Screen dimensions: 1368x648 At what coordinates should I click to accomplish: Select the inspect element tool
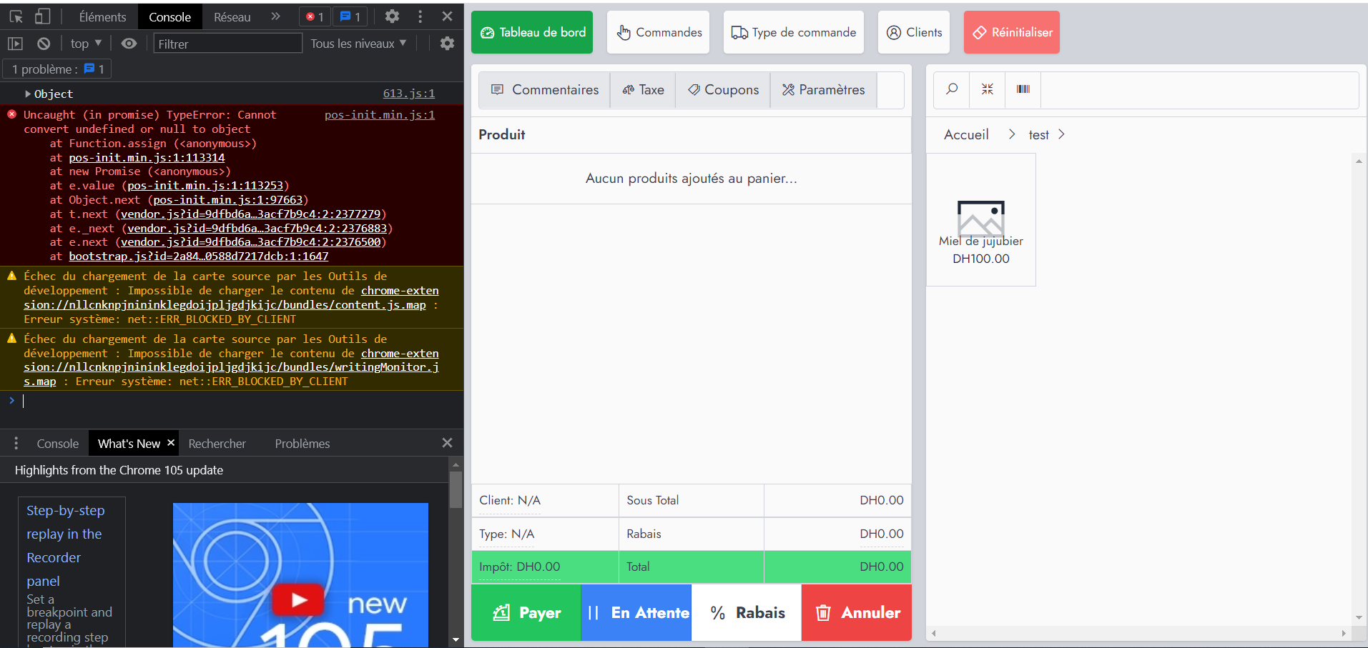coord(16,16)
